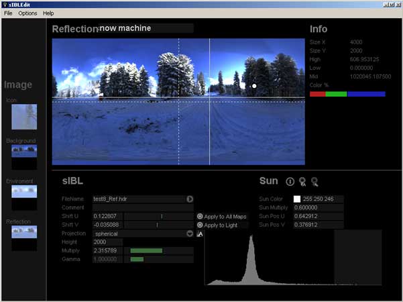403x302 pixels.
Task: Click the Gamma value 1.000000
Action: [107, 259]
